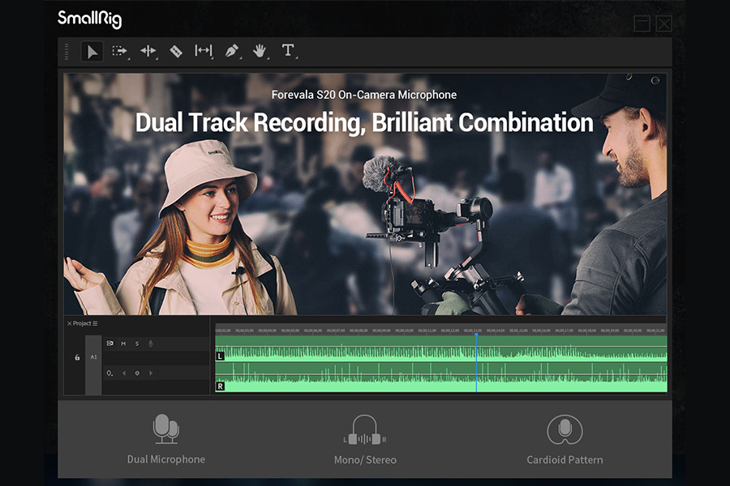Open the Project panel menu
The width and height of the screenshot is (730, 486).
[x=95, y=324]
